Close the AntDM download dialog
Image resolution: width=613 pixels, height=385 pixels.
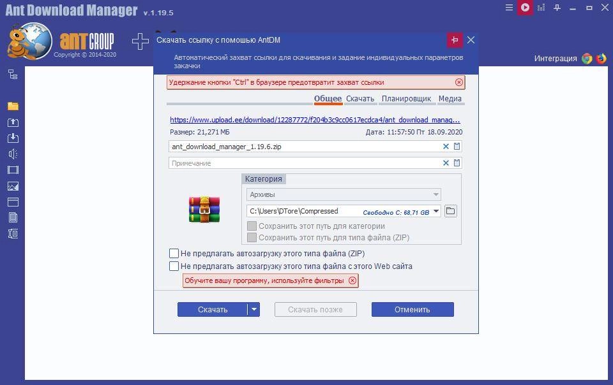tap(471, 40)
